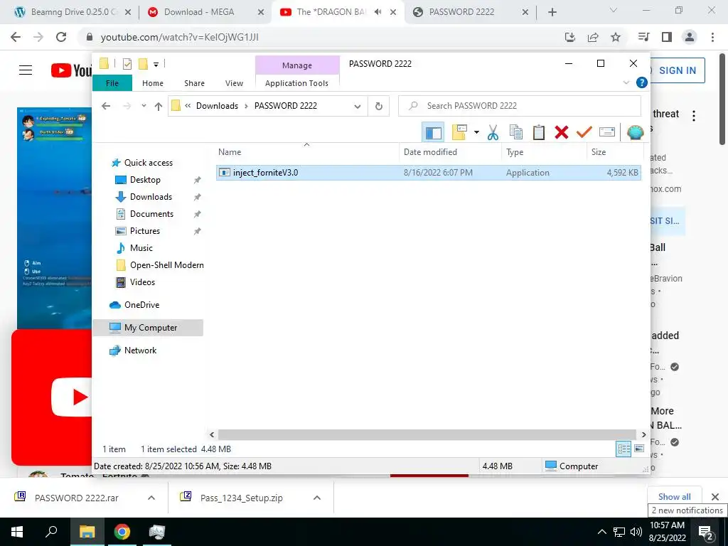The height and width of the screenshot is (546, 728).
Task: Select OneDrive in navigation pane
Action: (141, 305)
